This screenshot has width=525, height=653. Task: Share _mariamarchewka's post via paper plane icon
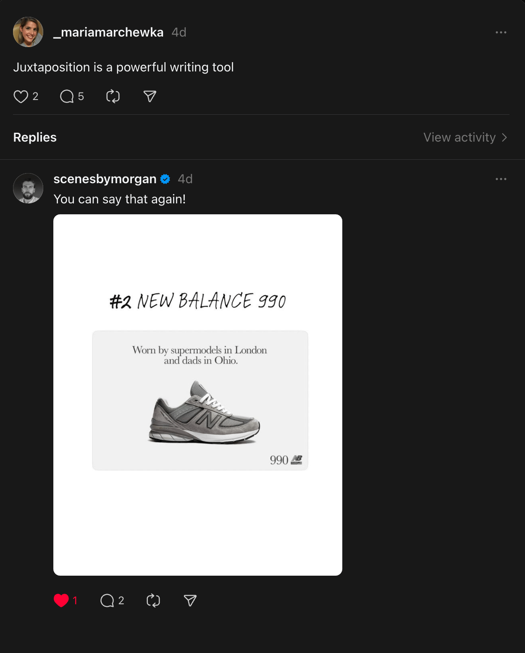150,97
